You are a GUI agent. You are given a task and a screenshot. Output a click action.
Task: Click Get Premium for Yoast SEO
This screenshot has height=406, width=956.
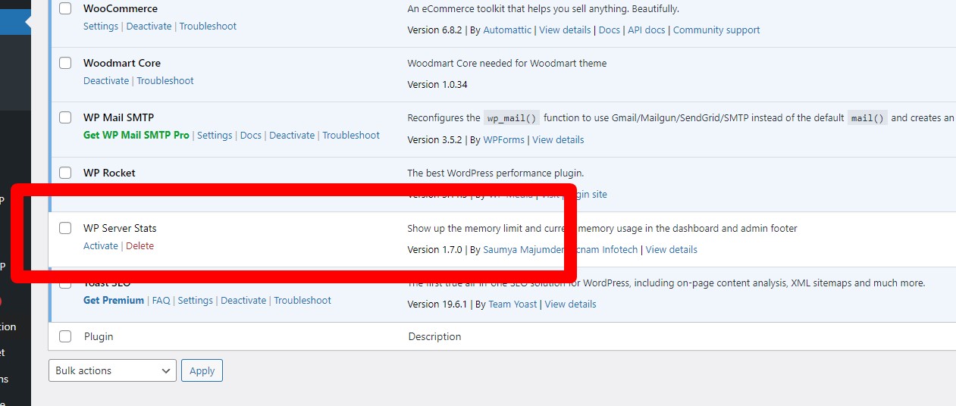[x=114, y=300]
